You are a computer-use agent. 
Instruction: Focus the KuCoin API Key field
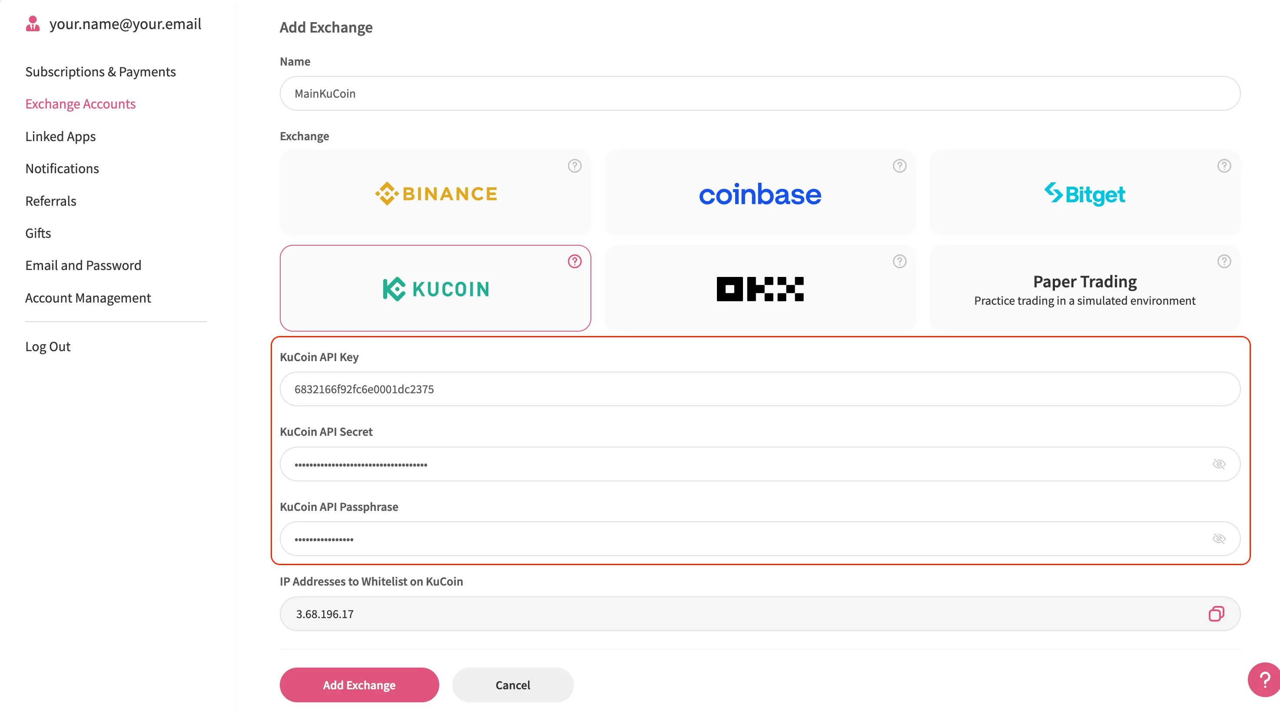click(x=760, y=389)
